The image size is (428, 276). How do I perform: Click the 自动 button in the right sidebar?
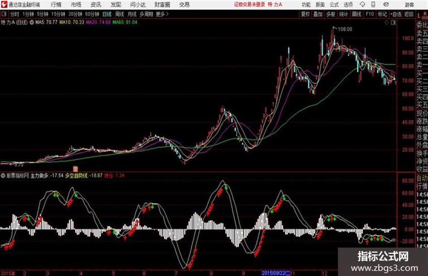(422, 179)
